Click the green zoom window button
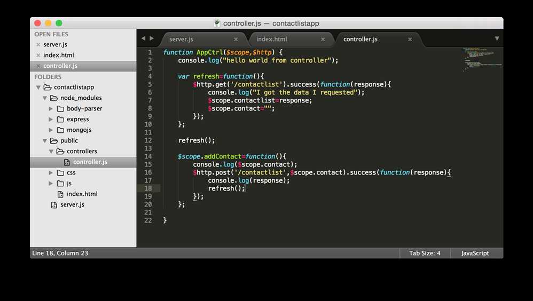 pyautogui.click(x=59, y=23)
